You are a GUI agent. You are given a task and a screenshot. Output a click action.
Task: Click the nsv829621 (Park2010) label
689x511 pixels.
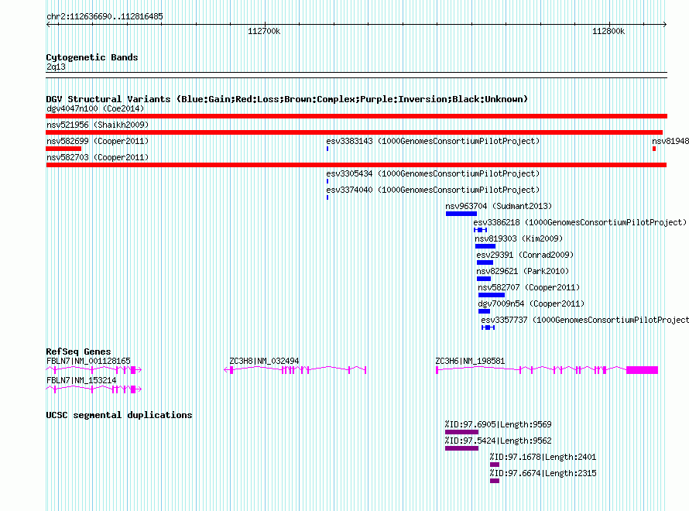[523, 271]
